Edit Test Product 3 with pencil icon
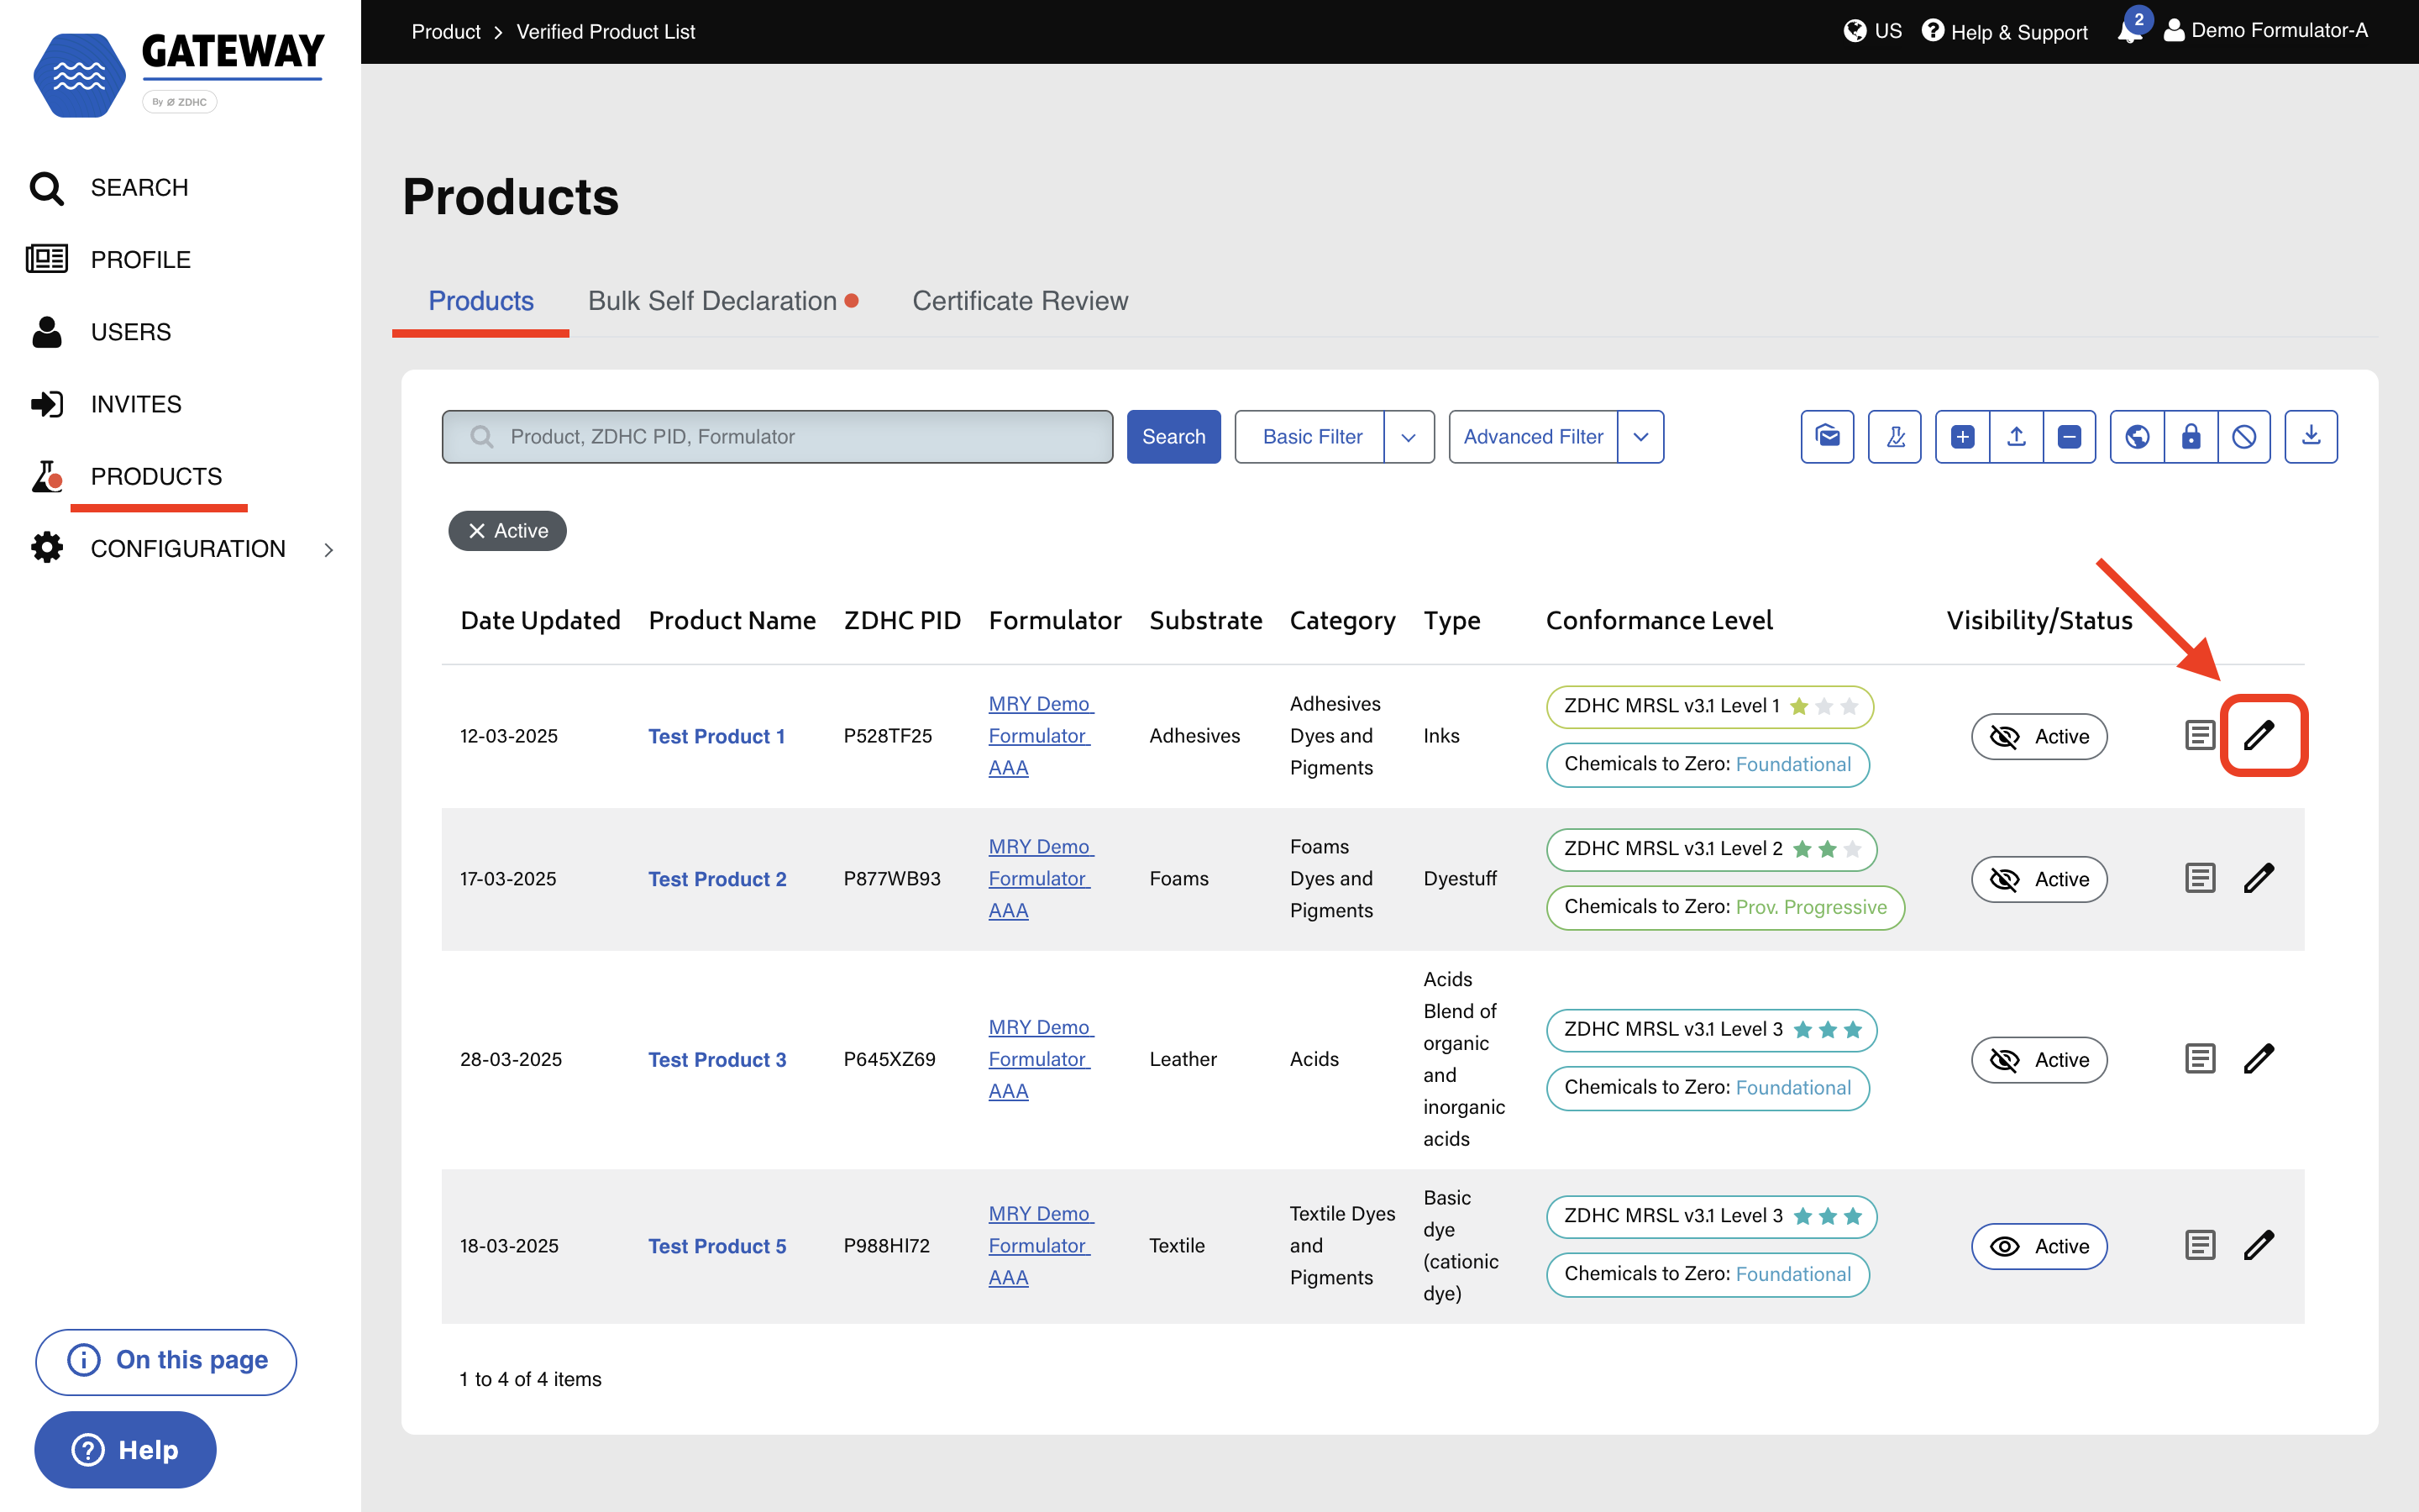 point(2259,1058)
